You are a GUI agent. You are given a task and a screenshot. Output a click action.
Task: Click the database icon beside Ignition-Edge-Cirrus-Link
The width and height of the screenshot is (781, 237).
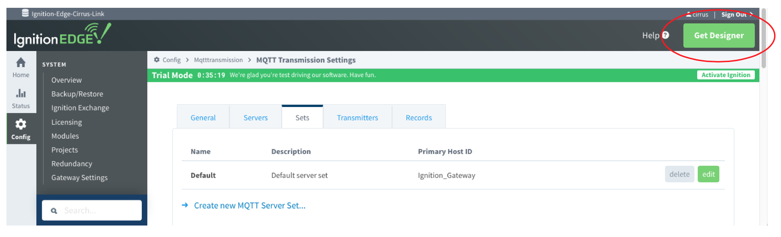(x=25, y=13)
